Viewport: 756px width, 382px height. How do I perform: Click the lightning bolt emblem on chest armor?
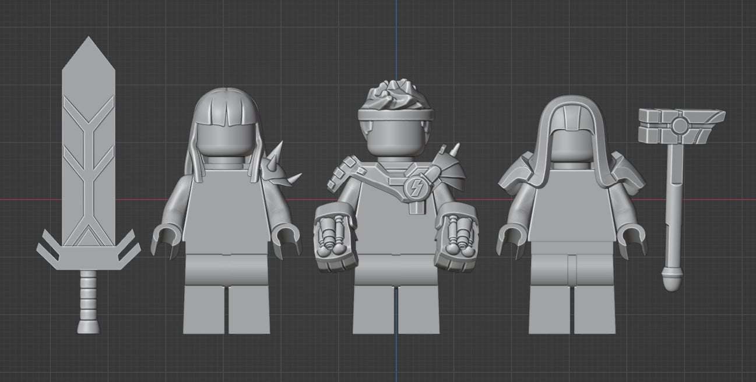[416, 187]
